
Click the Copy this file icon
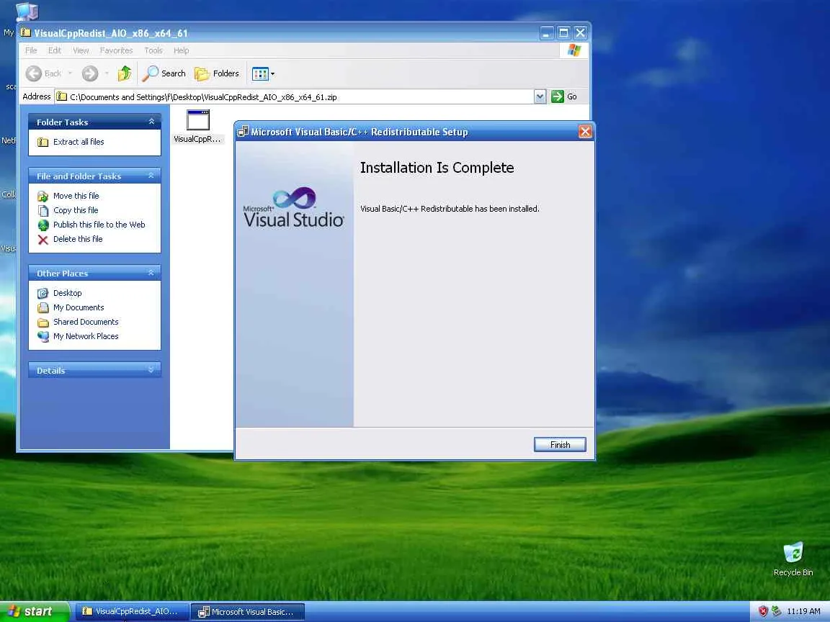point(43,210)
